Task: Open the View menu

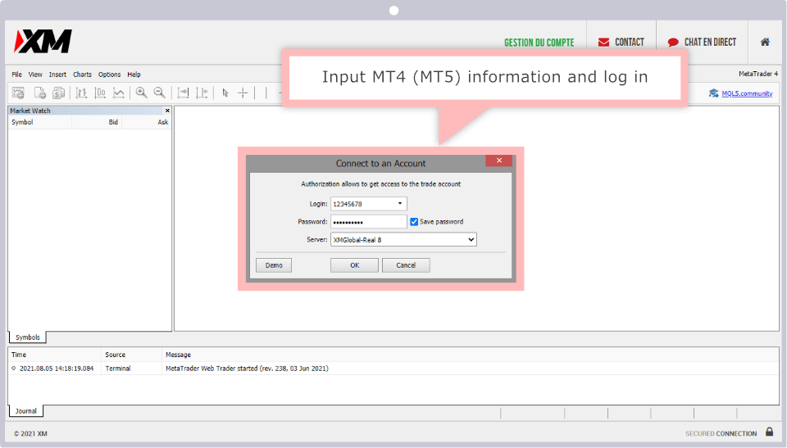Action: (x=35, y=75)
